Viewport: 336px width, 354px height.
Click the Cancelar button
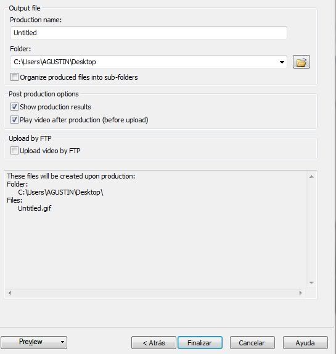[x=252, y=343]
